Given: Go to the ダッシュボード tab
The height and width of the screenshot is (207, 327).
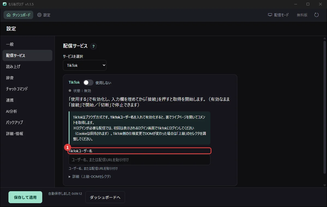Looking at the screenshot, I should pyautogui.click(x=19, y=15).
